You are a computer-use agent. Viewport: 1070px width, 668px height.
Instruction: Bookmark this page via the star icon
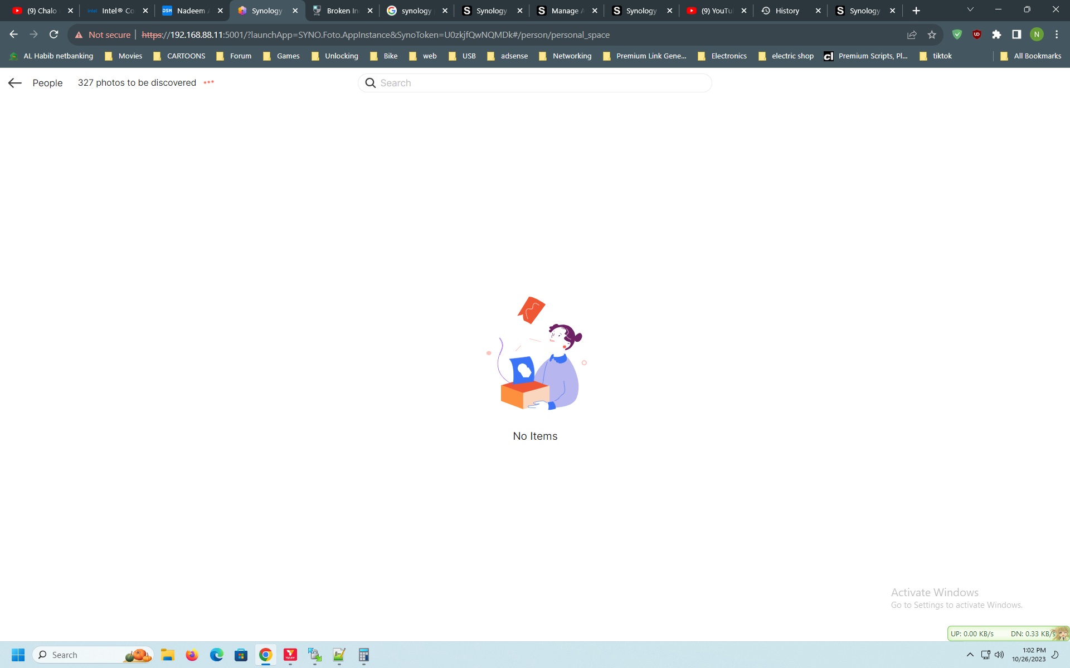pos(932,34)
